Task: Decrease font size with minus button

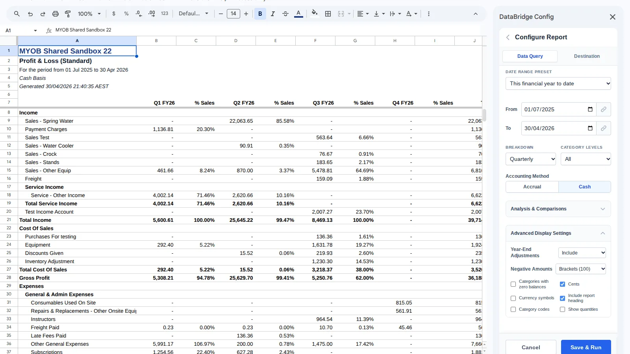Action: click(221, 14)
